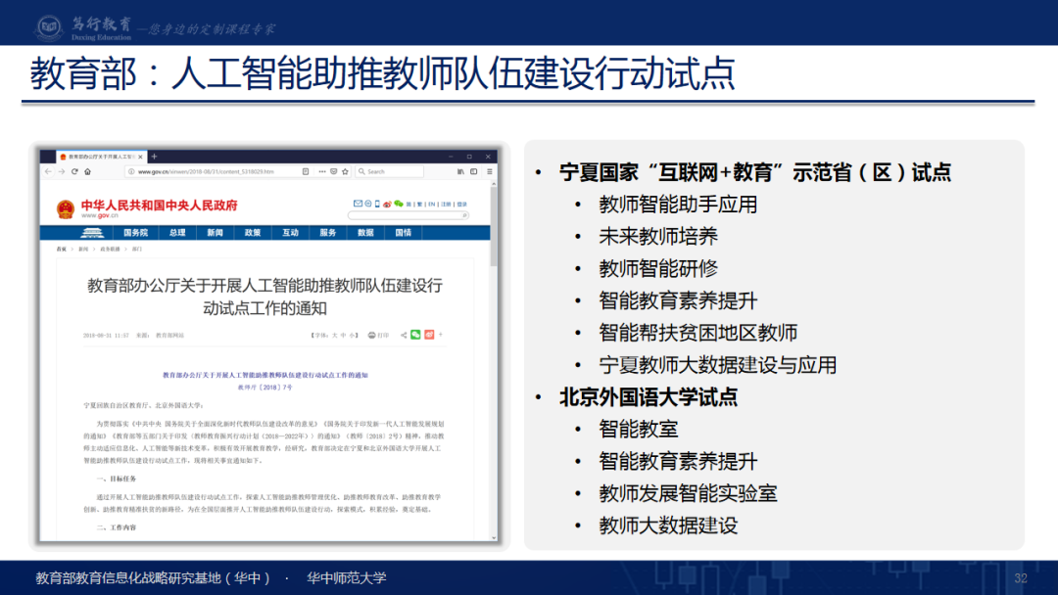Switch site language to EN
Image resolution: width=1058 pixels, height=595 pixels.
(432, 205)
